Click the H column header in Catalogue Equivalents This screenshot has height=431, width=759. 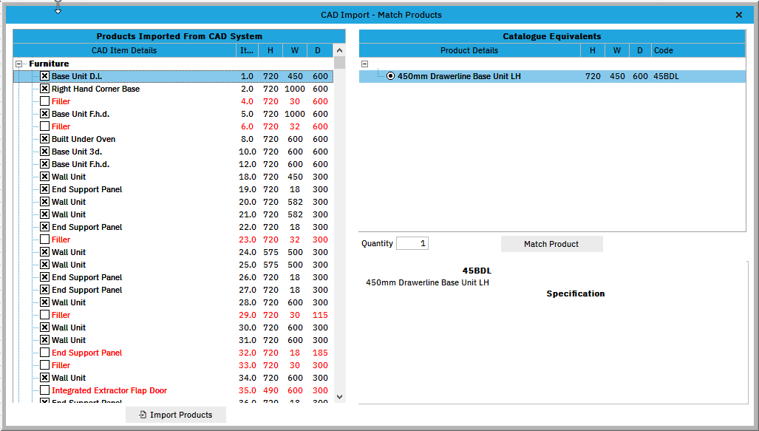[x=593, y=50]
